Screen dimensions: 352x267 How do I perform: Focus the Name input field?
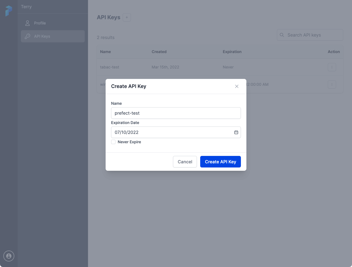[176, 113]
